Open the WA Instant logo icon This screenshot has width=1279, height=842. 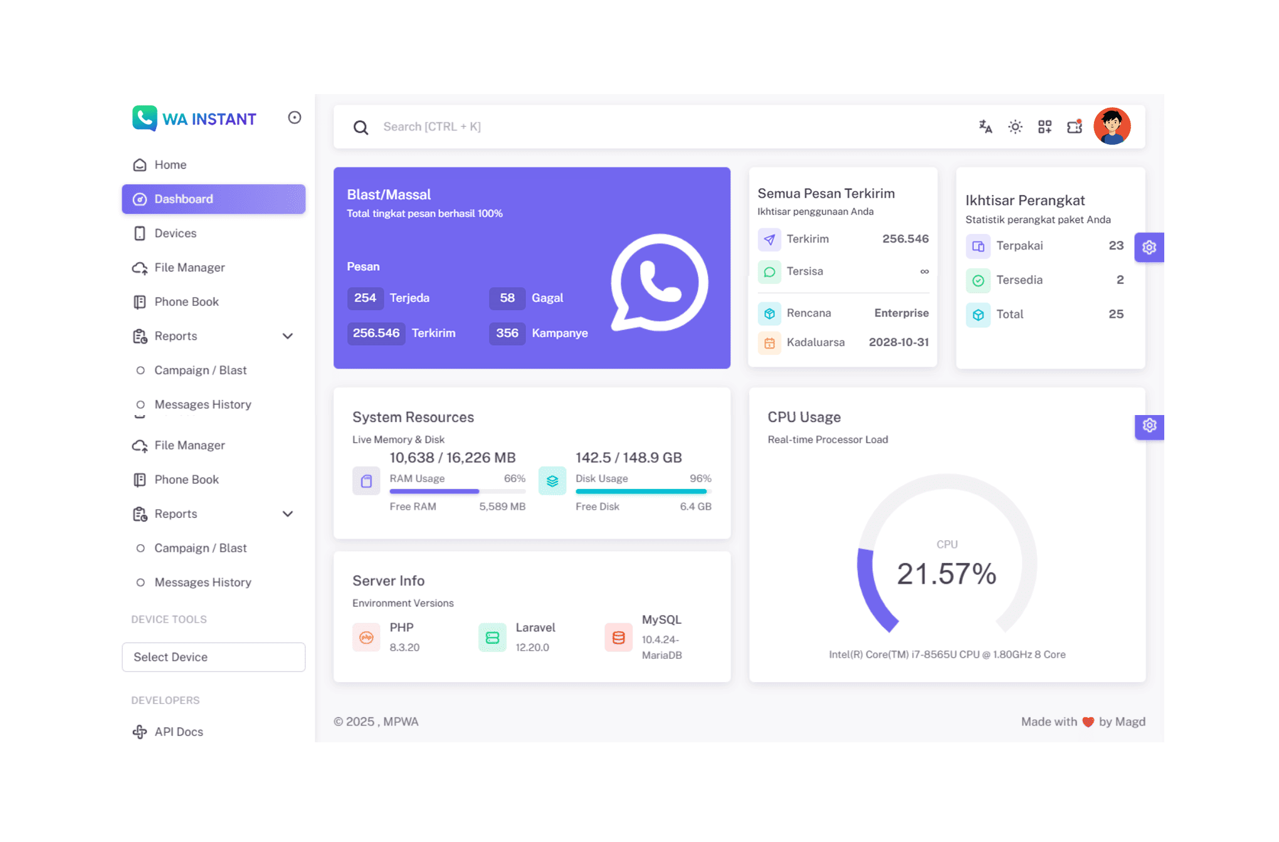(x=144, y=118)
